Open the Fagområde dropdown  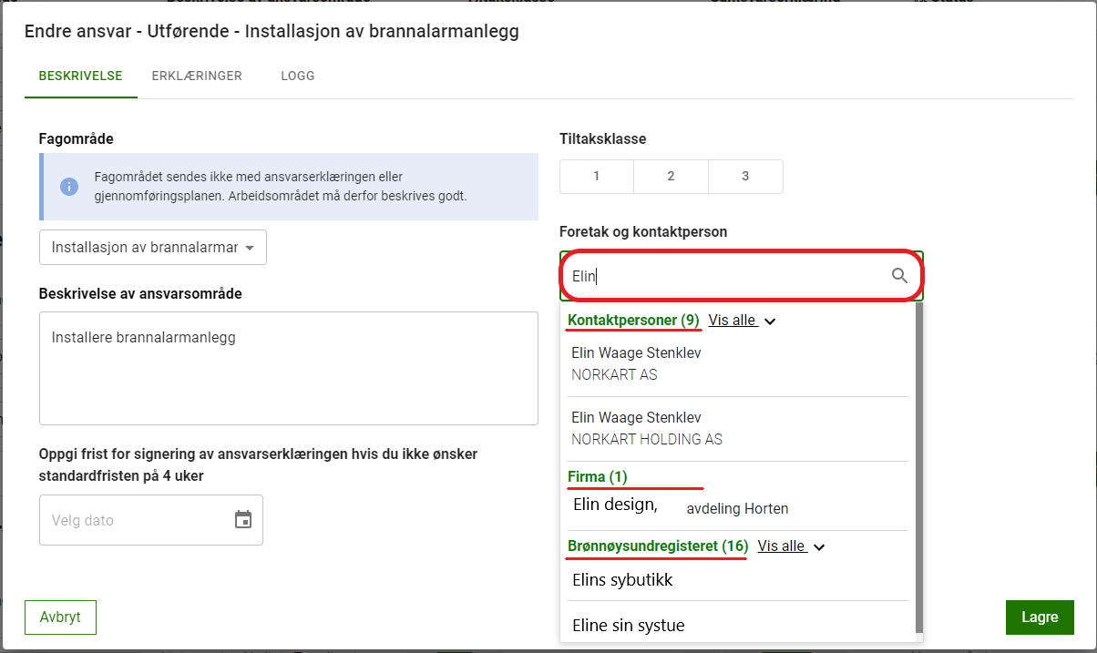153,248
